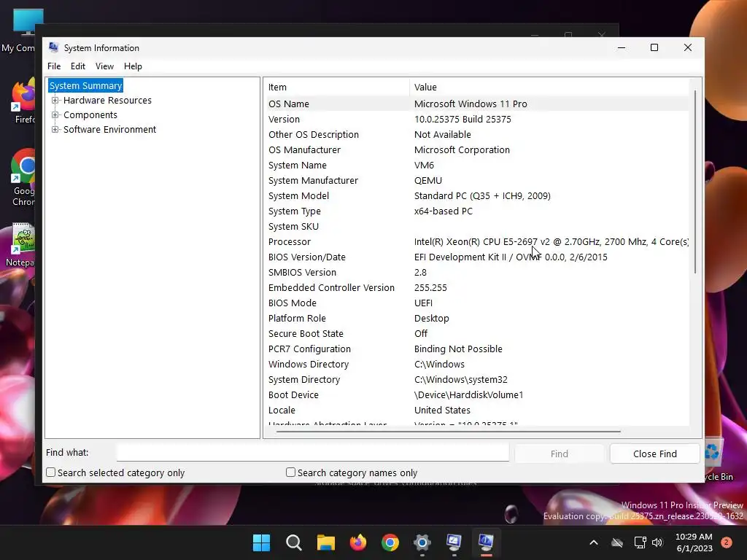The image size is (747, 560).
Task: Select the Other OS Description row
Action: 477,134
